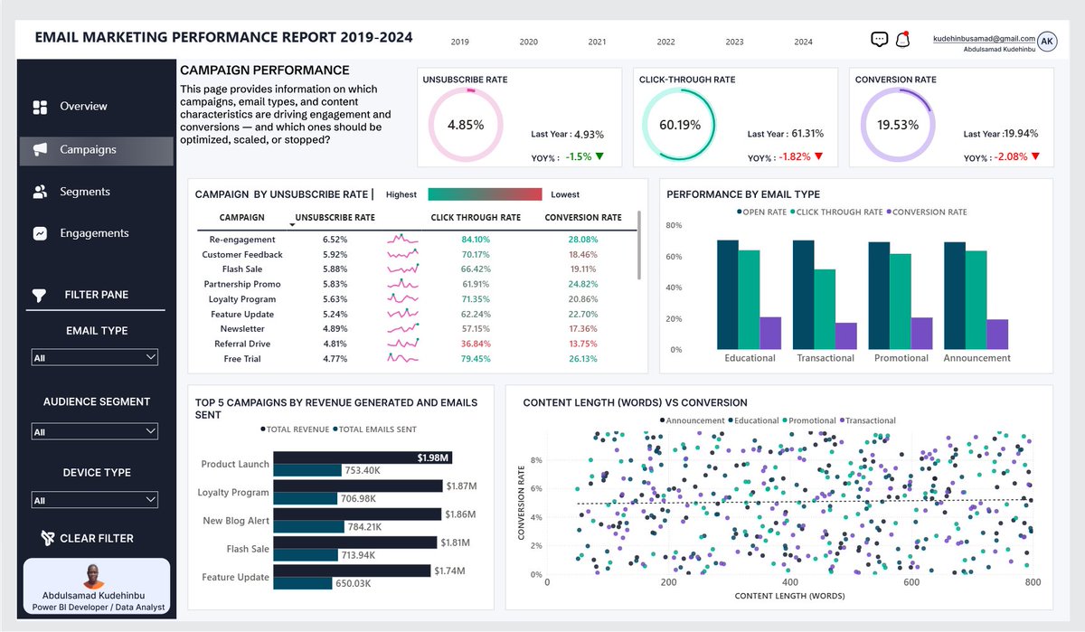Image resolution: width=1085 pixels, height=632 pixels.
Task: Click the Segments people icon
Action: click(40, 192)
